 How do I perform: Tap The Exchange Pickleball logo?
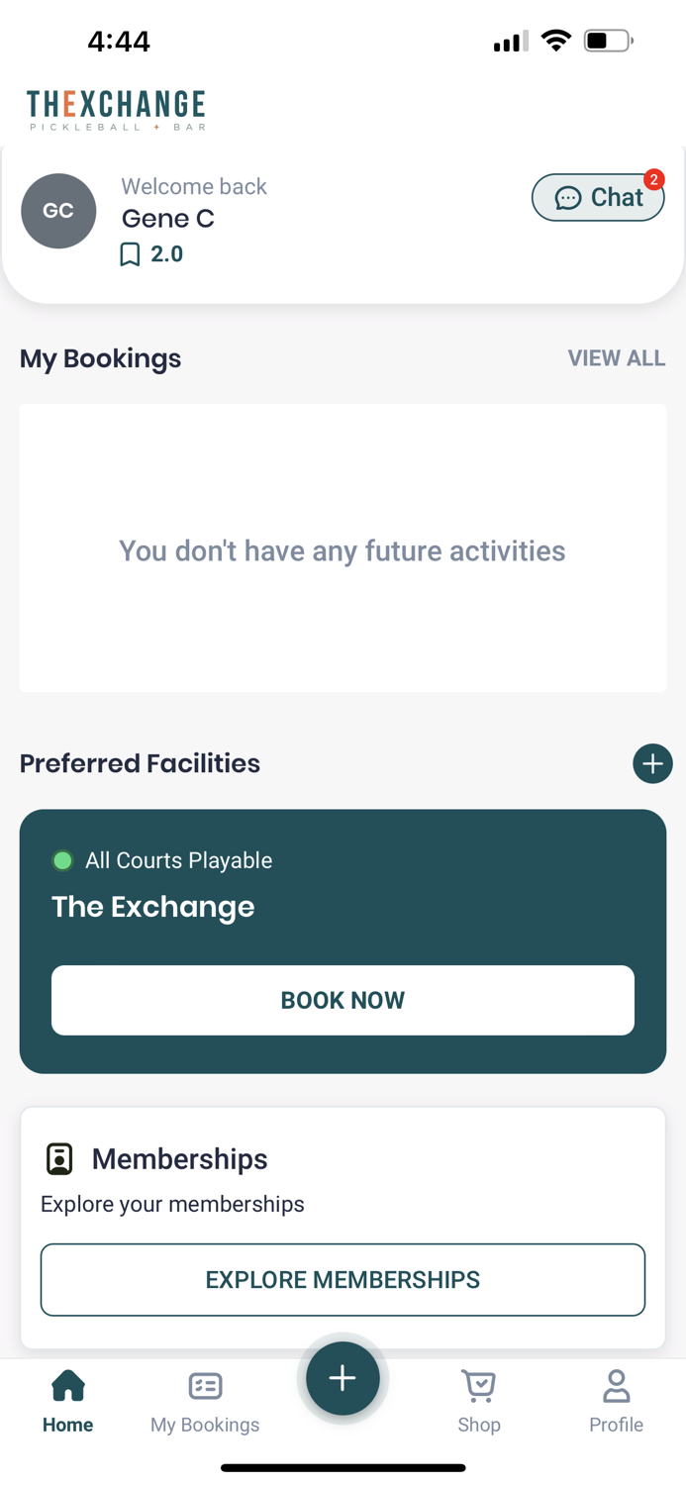(x=116, y=108)
